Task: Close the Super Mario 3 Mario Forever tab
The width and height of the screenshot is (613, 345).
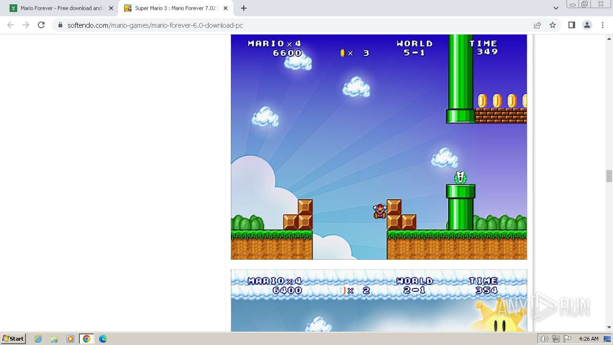Action: coord(226,8)
